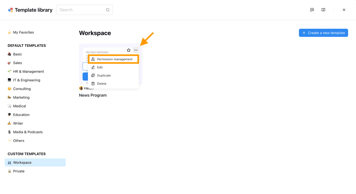Click Create a new template button
Screen dimensions: 356x194
pyautogui.click(x=323, y=33)
